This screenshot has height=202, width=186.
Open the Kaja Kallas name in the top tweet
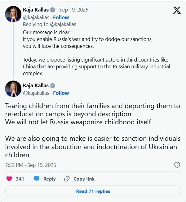pyautogui.click(x=36, y=10)
